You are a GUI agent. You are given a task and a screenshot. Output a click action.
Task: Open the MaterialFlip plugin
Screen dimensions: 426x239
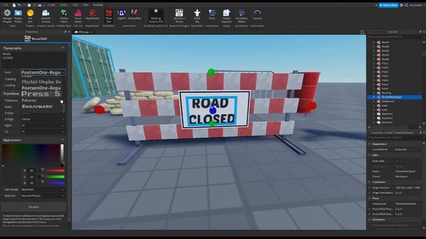pyautogui.click(x=134, y=15)
